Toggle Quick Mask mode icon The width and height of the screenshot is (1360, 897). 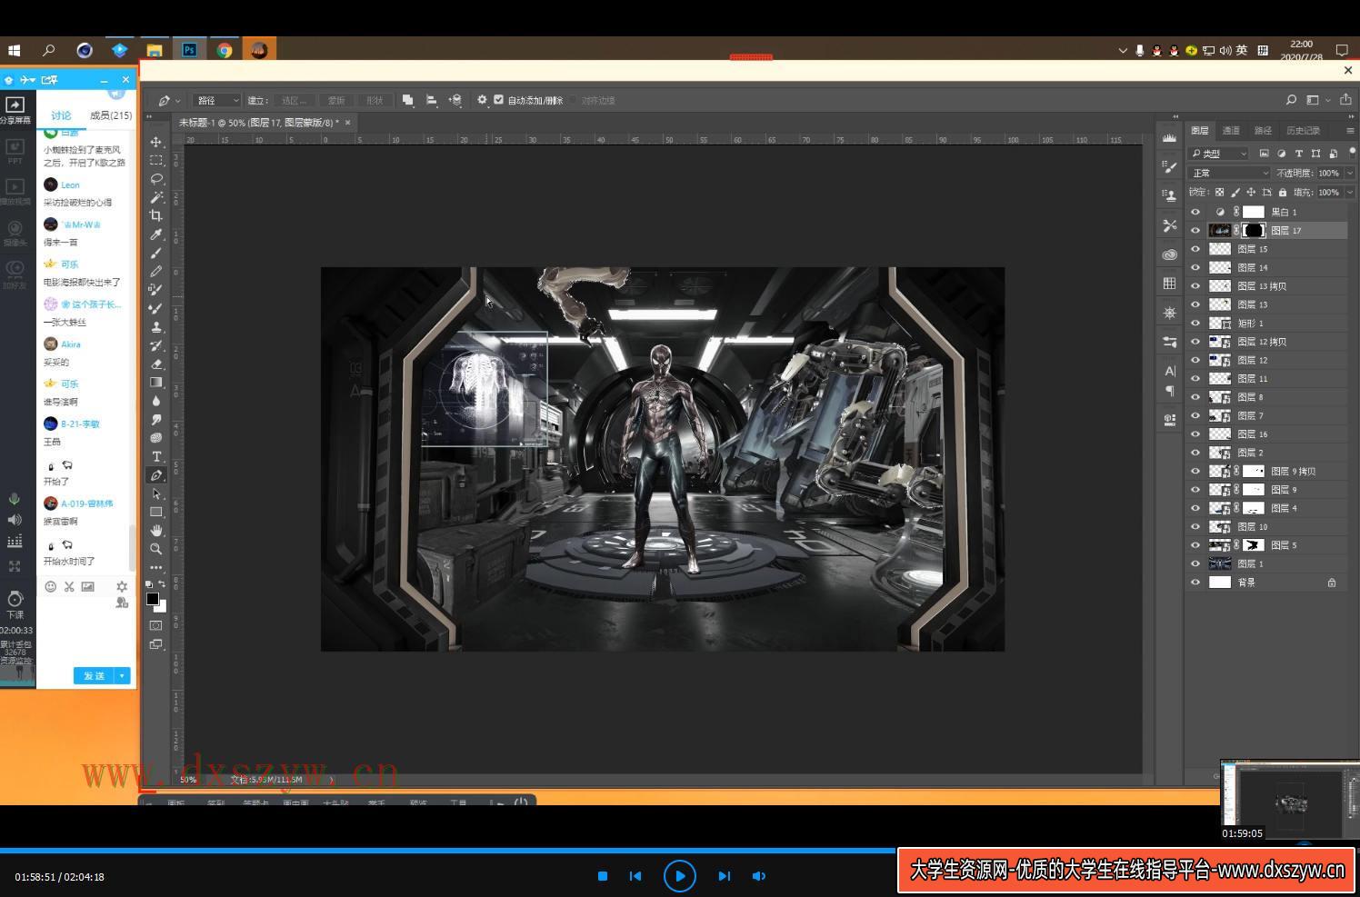point(156,625)
